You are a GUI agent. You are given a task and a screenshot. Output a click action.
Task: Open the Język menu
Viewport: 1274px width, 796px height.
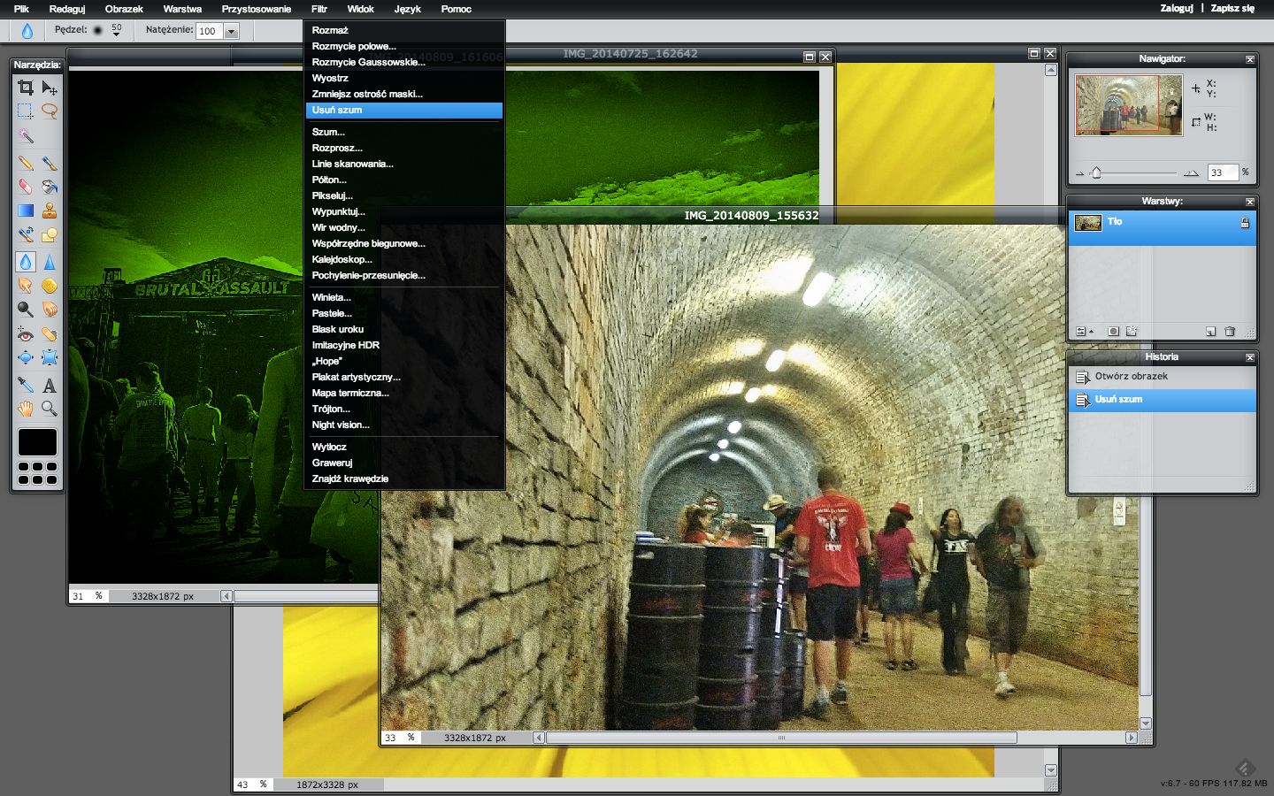[408, 9]
